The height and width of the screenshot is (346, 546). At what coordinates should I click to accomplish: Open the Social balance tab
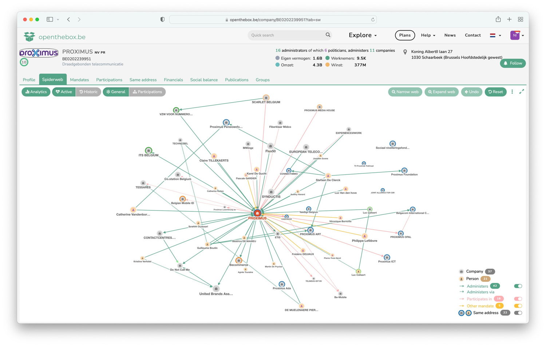point(204,80)
